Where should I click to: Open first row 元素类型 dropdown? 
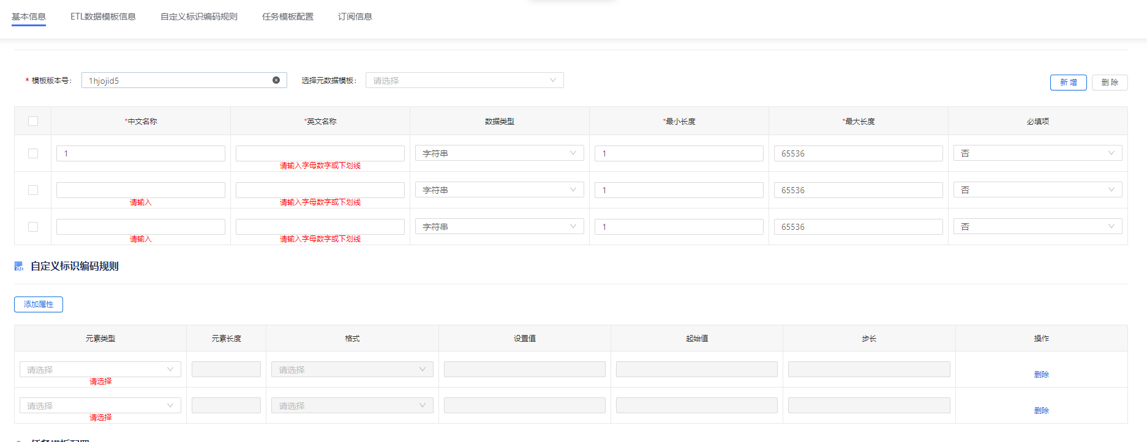[100, 369]
